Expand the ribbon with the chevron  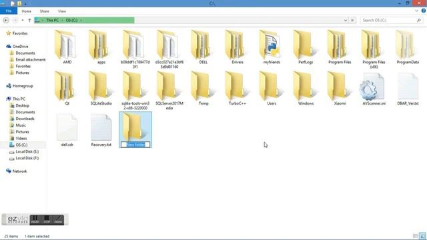point(416,11)
